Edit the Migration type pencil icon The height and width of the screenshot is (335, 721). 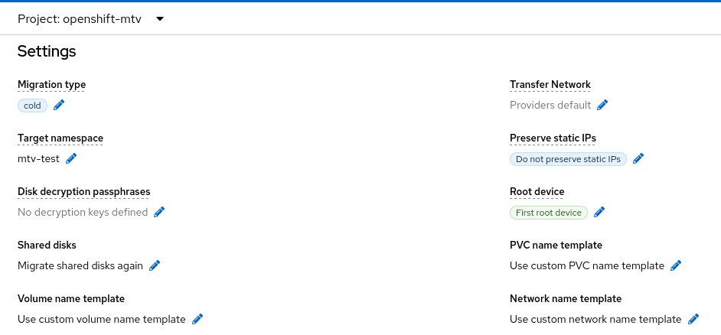[x=60, y=106]
